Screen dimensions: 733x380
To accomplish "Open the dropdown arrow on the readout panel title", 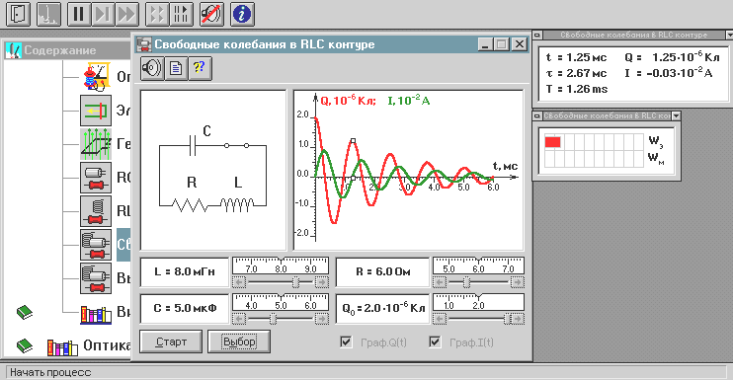I will tap(729, 35).
